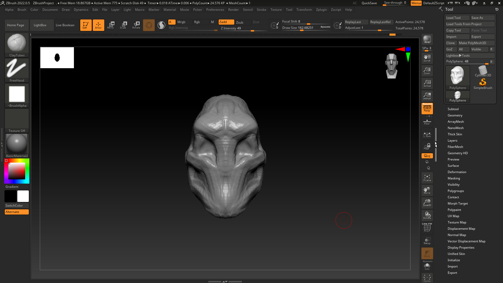Click Make PolyMesh3D button
This screenshot has width=503, height=283.
click(x=476, y=43)
